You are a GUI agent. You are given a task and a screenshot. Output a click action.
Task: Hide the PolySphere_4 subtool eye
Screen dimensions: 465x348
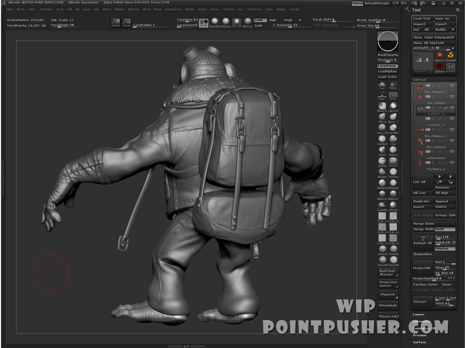tap(452, 162)
